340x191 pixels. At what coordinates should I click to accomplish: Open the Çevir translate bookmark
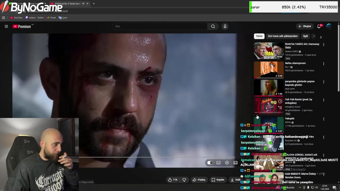pyautogui.click(x=63, y=18)
